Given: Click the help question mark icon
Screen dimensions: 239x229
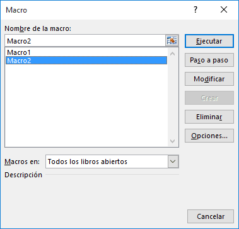Looking at the screenshot, I should pos(195,9).
